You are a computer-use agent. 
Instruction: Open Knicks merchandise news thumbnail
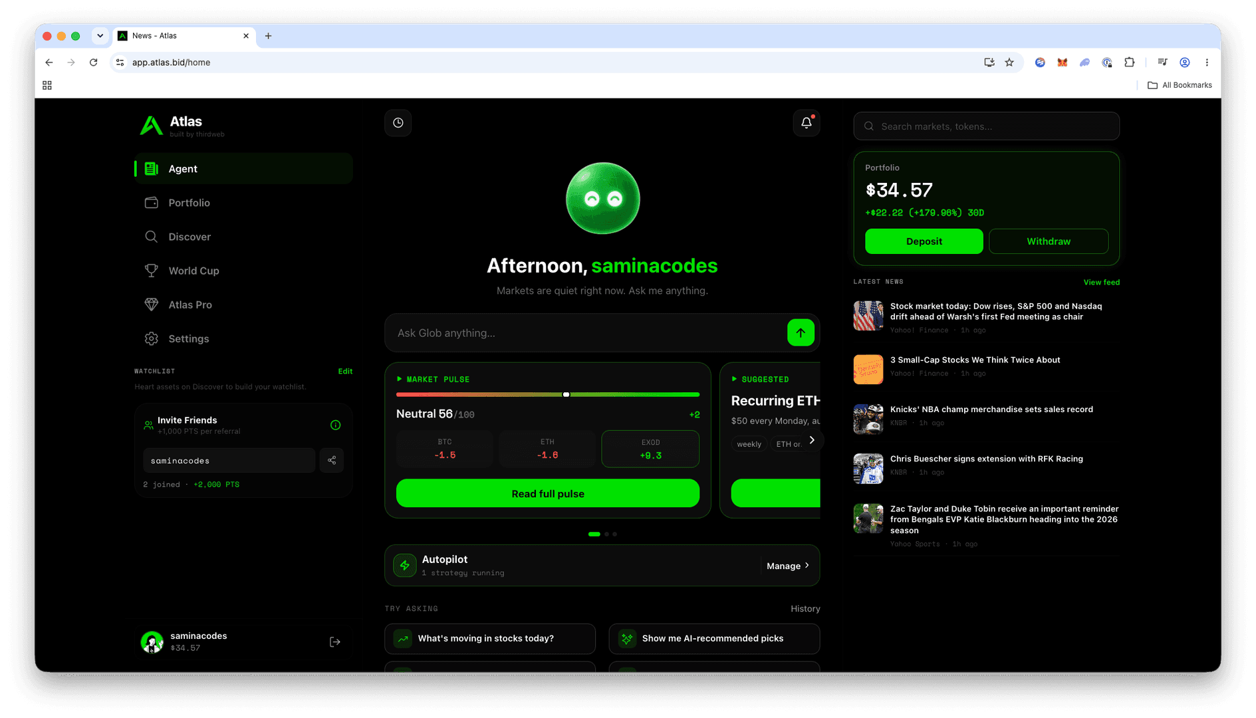[868, 419]
